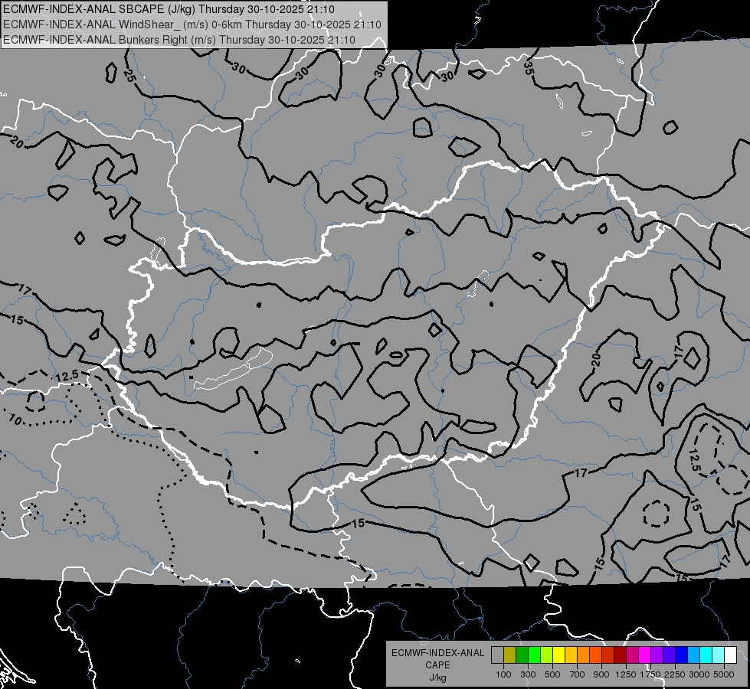Pick the pure yellow CAPE legend swatch
Screen dimensions: 750x689
558,655
